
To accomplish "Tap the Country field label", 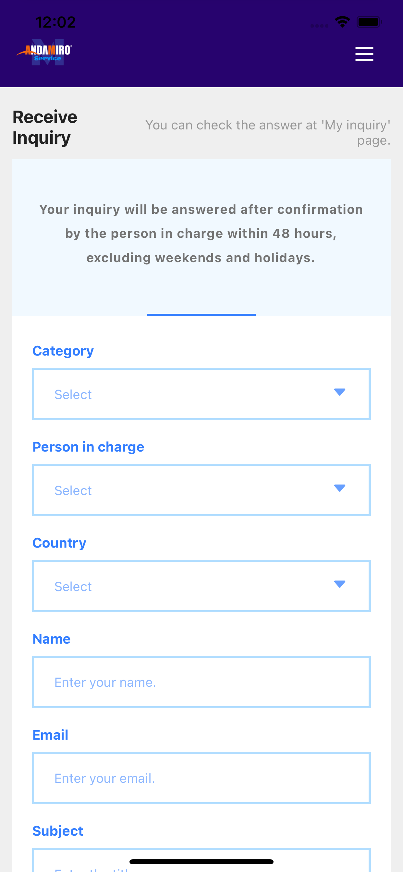I will [x=59, y=543].
